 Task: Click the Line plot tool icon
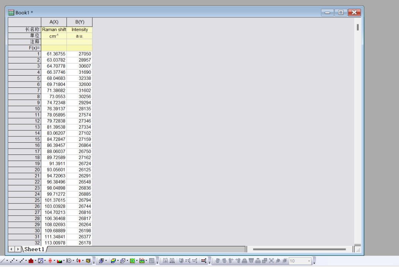tap(2, 261)
